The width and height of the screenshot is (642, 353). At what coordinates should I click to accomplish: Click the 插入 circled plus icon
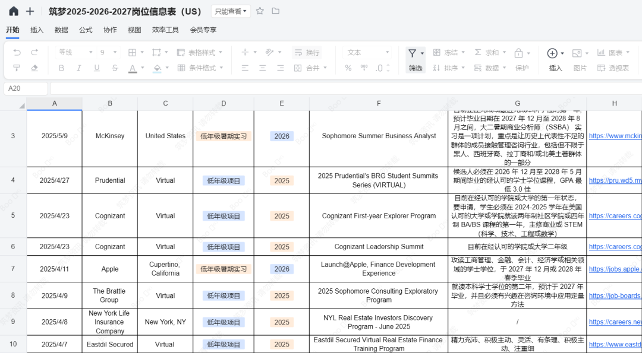(552, 53)
